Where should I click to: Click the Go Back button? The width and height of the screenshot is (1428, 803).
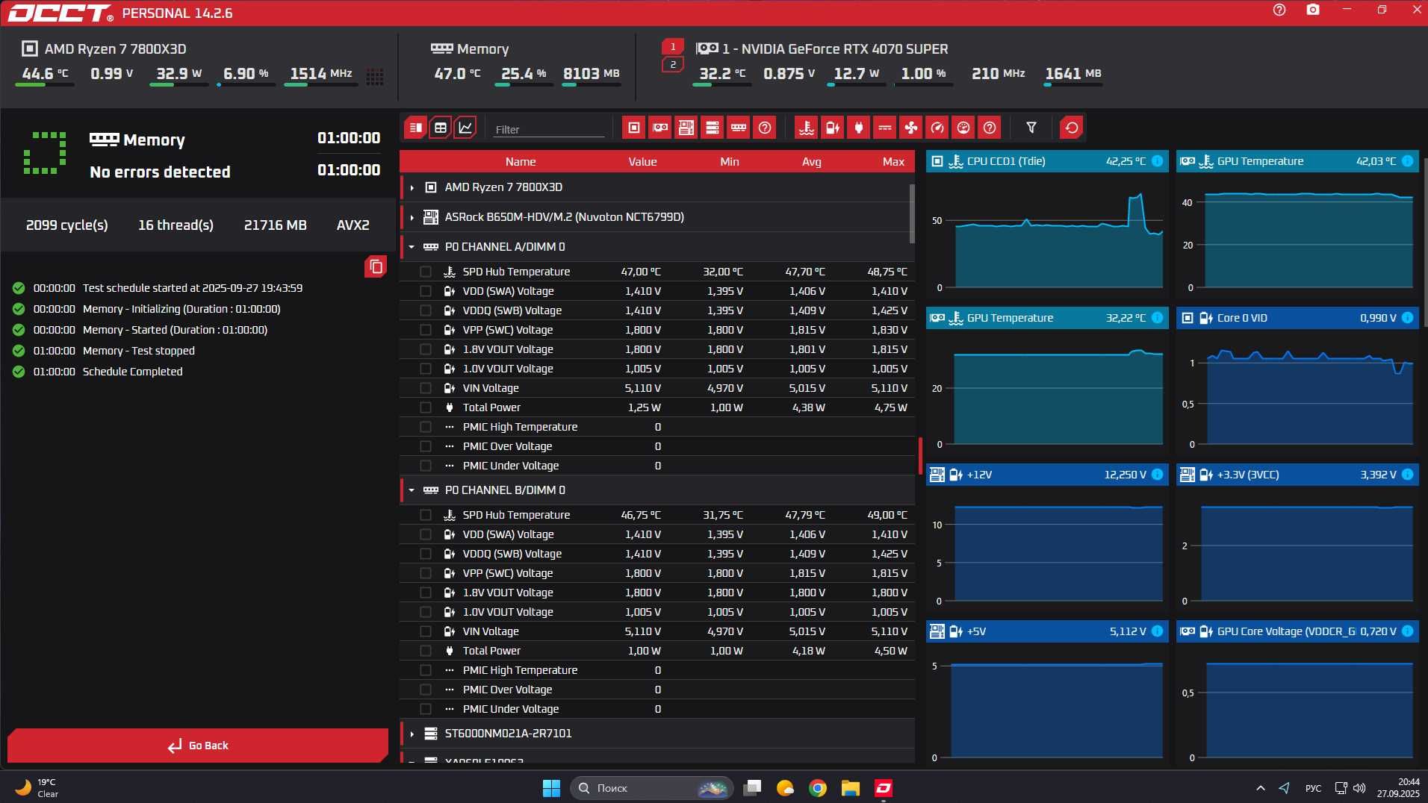pyautogui.click(x=198, y=746)
